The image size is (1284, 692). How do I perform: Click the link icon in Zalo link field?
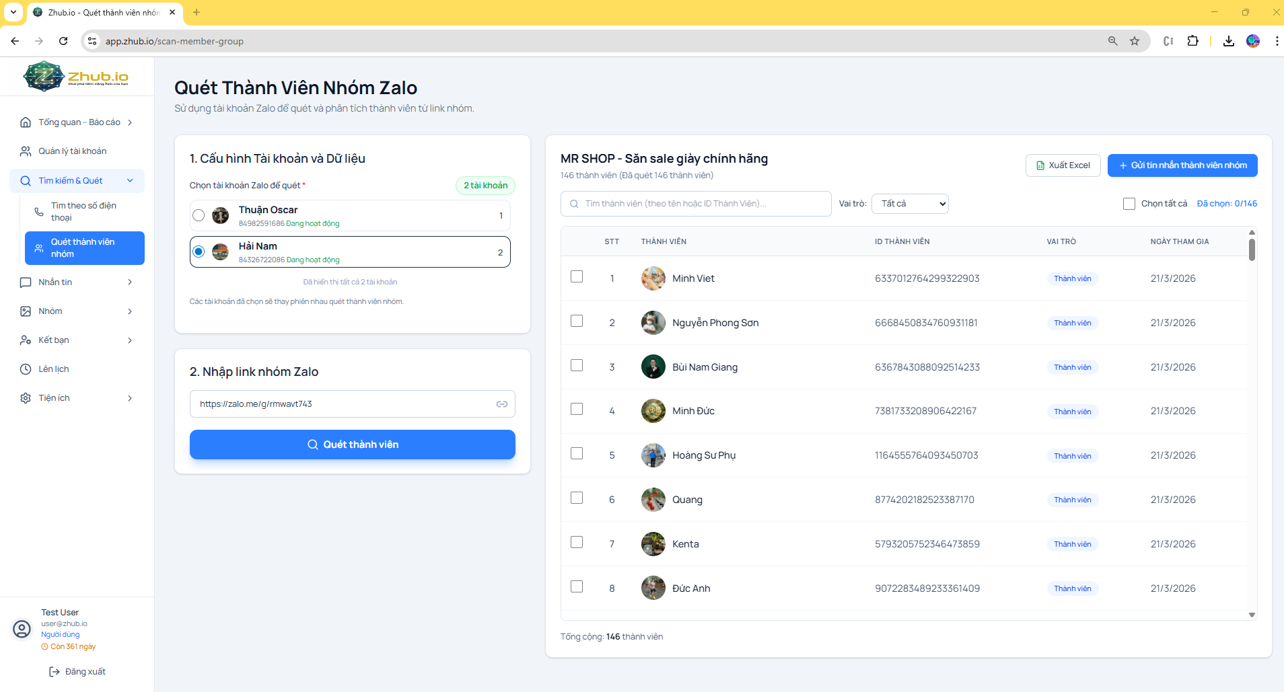(501, 404)
